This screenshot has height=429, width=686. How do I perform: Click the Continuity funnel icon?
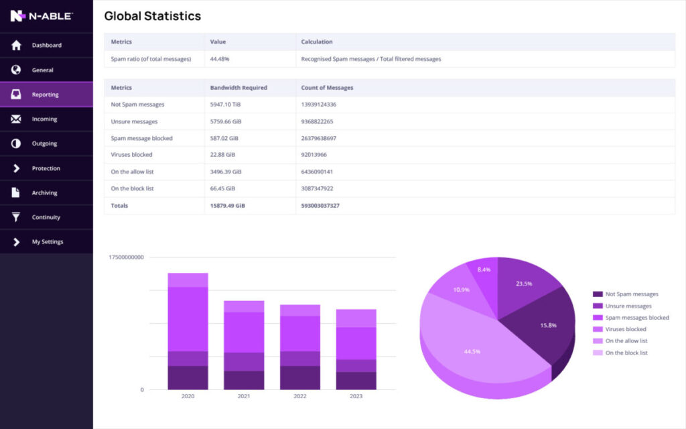[x=16, y=217]
